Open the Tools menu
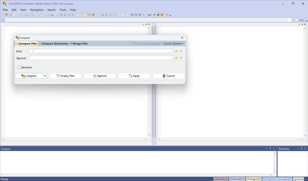 pyautogui.click(x=63, y=10)
